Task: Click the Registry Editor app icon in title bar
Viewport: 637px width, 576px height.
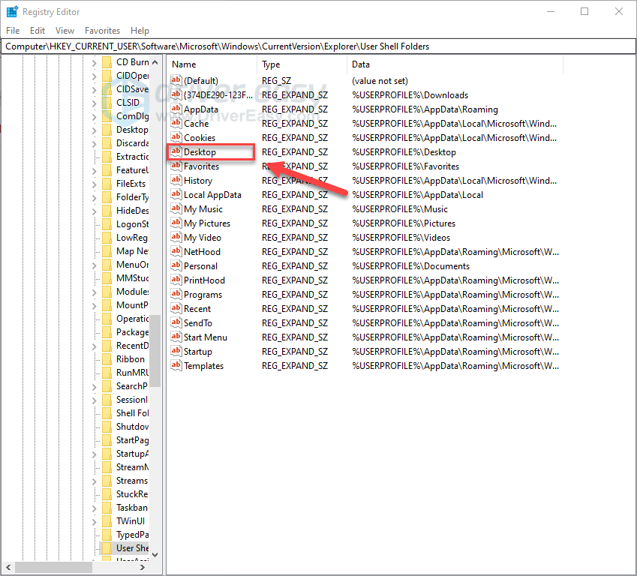Action: pyautogui.click(x=12, y=12)
